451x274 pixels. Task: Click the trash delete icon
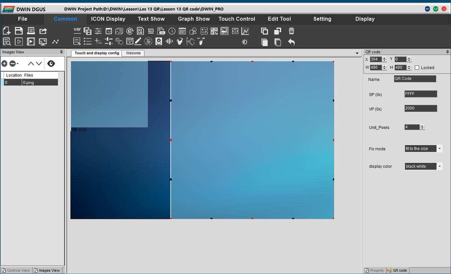coord(291,31)
